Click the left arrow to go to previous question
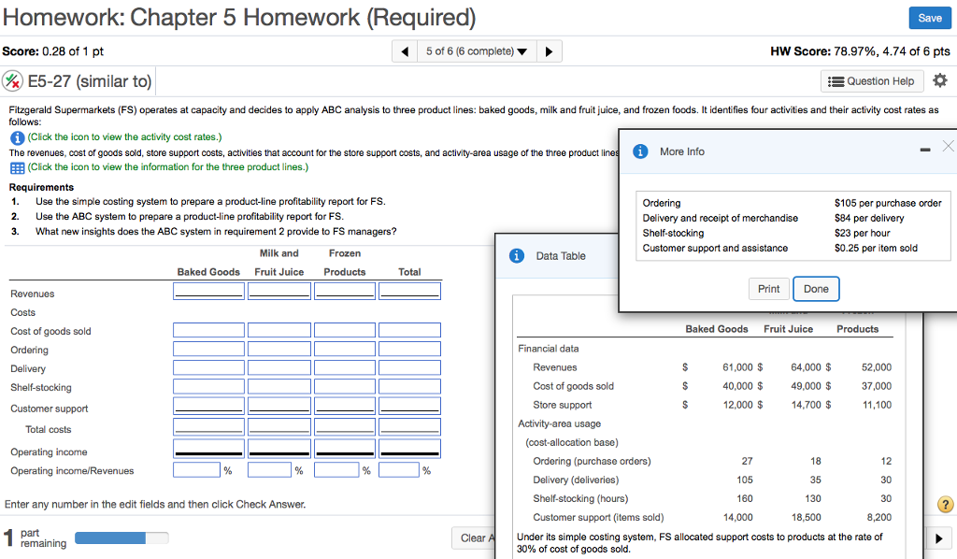Screen dimensions: 957x559 [x=405, y=50]
